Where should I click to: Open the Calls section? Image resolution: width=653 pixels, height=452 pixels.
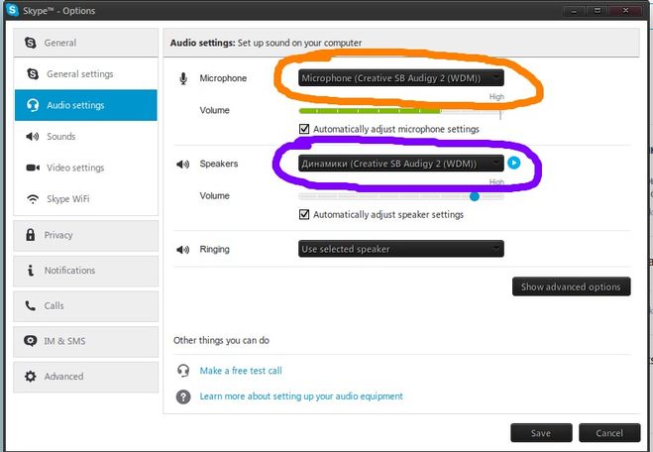click(86, 306)
